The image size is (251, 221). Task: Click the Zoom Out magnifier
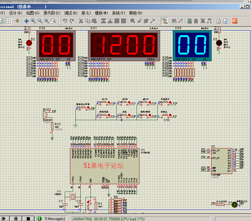click(40, 21)
